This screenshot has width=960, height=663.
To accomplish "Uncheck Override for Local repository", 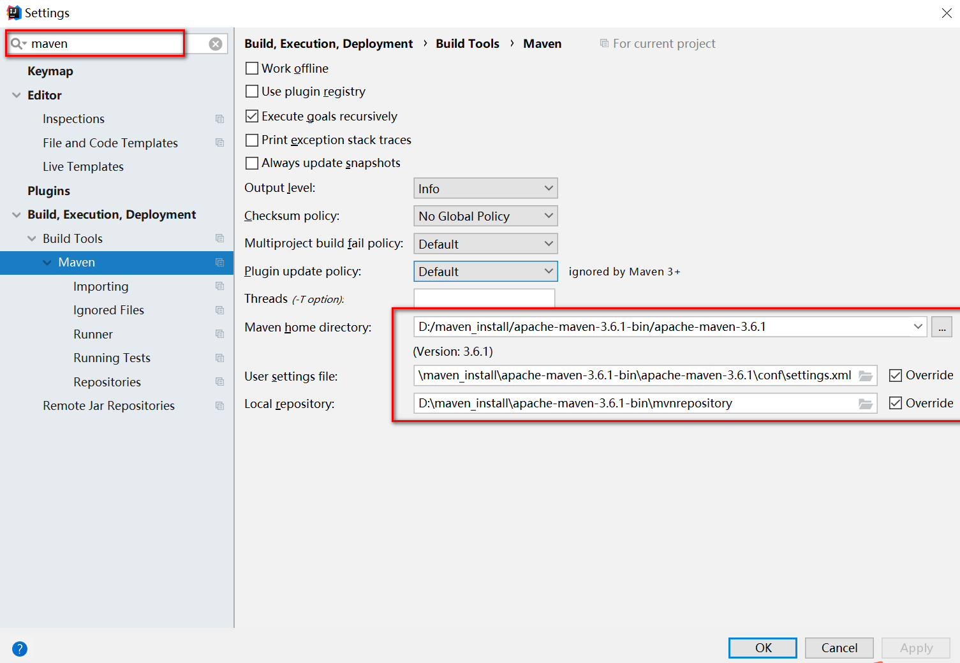I will click(x=896, y=403).
